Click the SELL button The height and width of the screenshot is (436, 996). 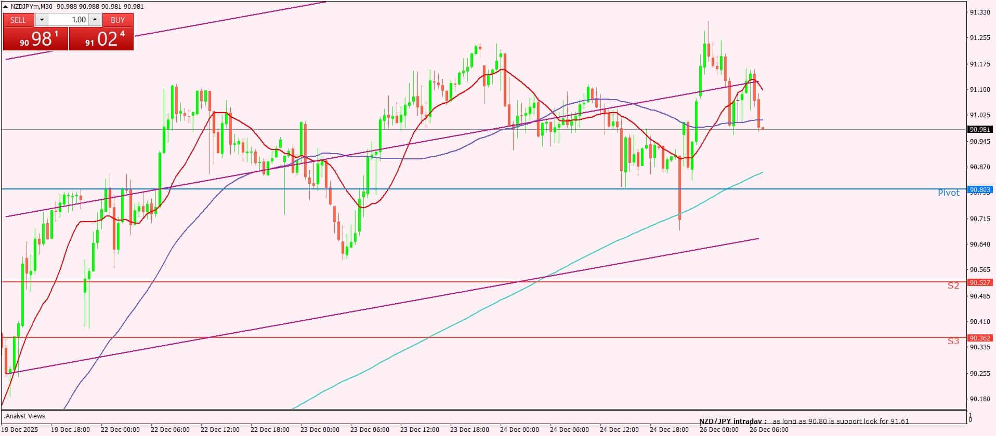(x=18, y=20)
